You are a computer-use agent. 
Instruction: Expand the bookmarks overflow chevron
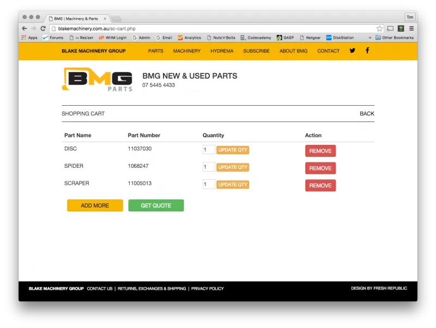pos(370,38)
